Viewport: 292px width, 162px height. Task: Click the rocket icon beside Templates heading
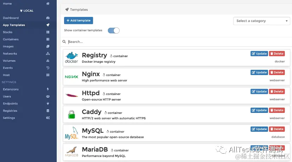[67, 9]
